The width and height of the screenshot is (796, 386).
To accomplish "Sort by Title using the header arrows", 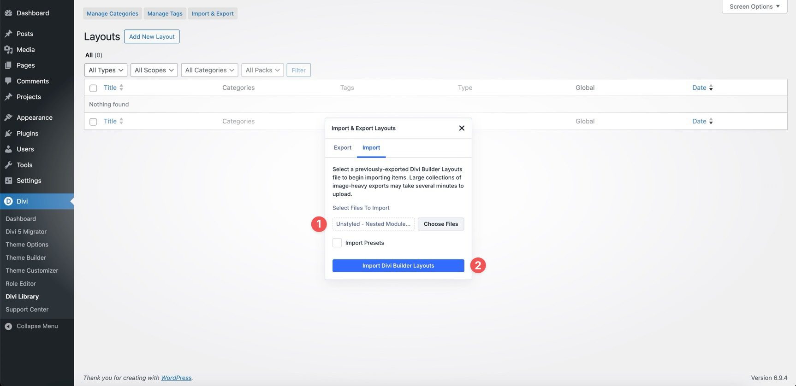I will coord(121,88).
